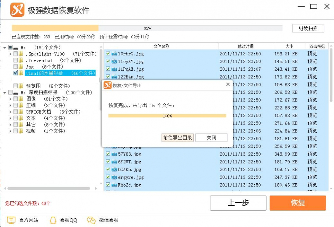The height and width of the screenshot is (227, 334).
Task: Click the folder icon for 预览图
Action: (x=21, y=86)
